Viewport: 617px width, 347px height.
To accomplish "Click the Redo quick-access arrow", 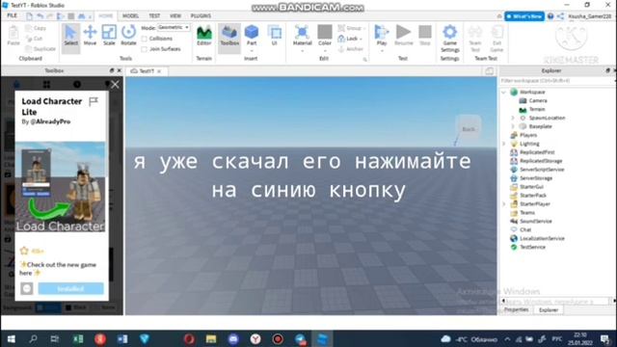I will click(50, 16).
